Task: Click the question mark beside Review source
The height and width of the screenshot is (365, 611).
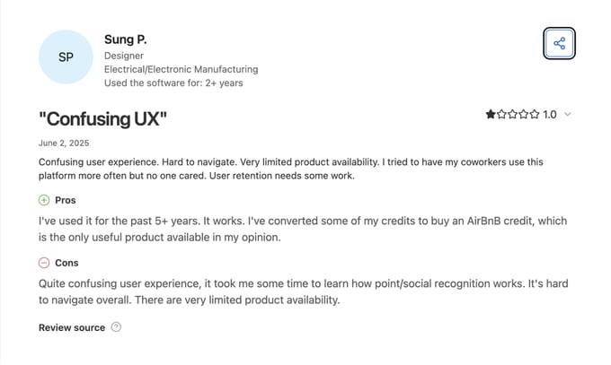Action: (116, 327)
